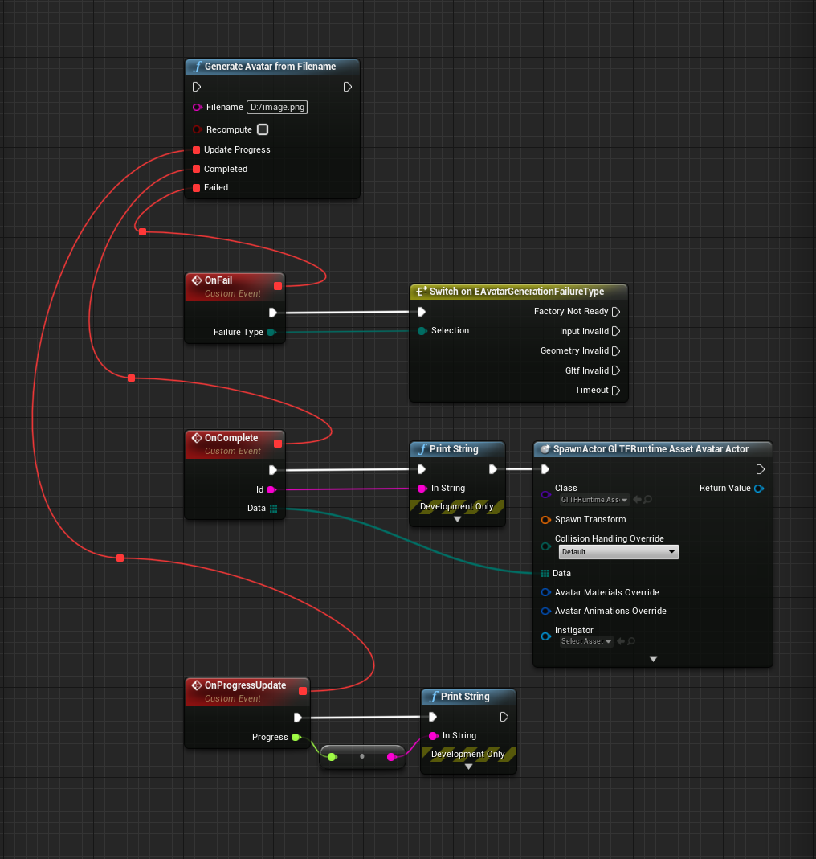Toggle the Recompute checkbox
The width and height of the screenshot is (816, 859).
pyautogui.click(x=263, y=129)
